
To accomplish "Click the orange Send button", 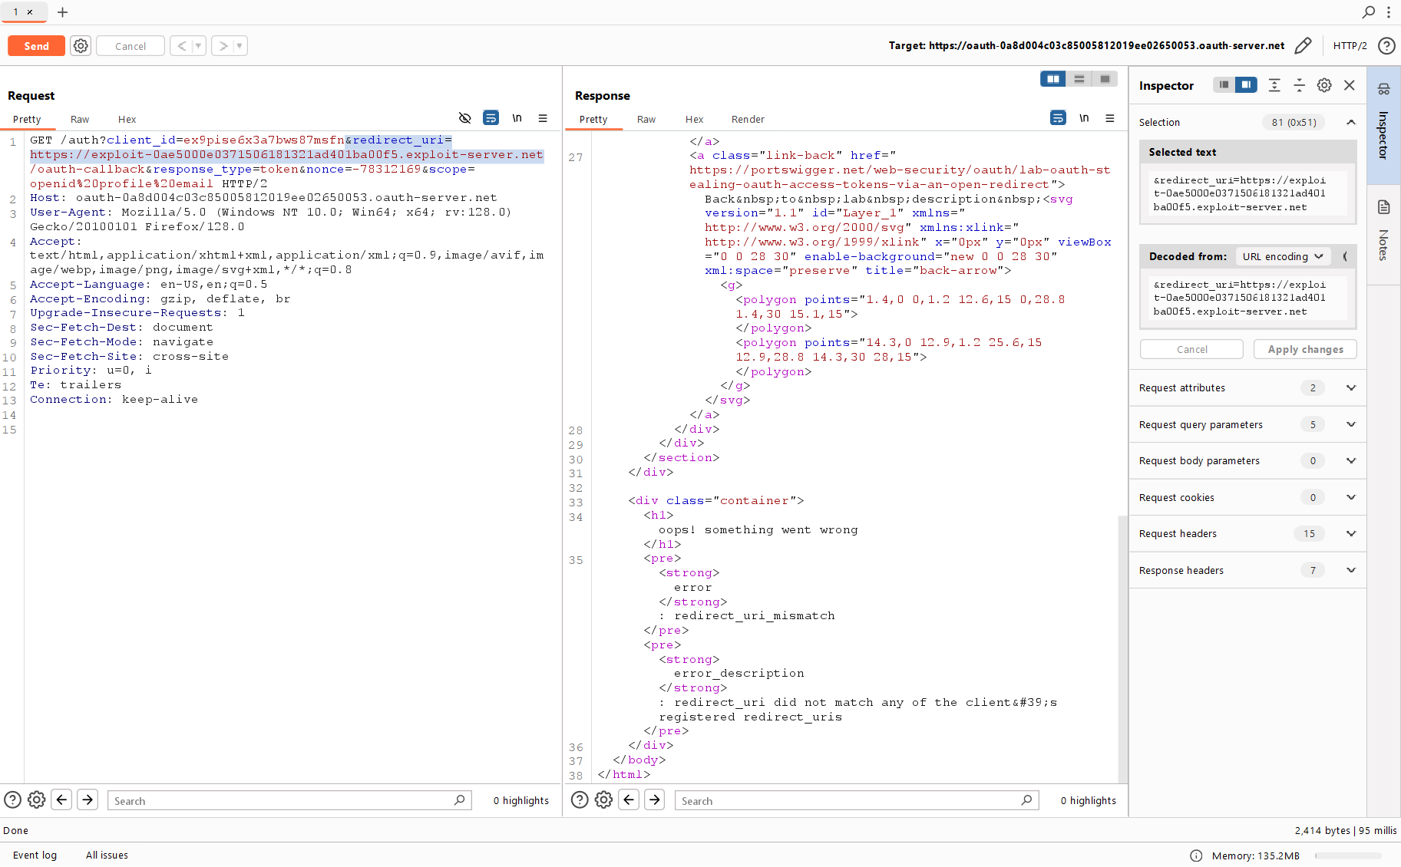I will (36, 46).
